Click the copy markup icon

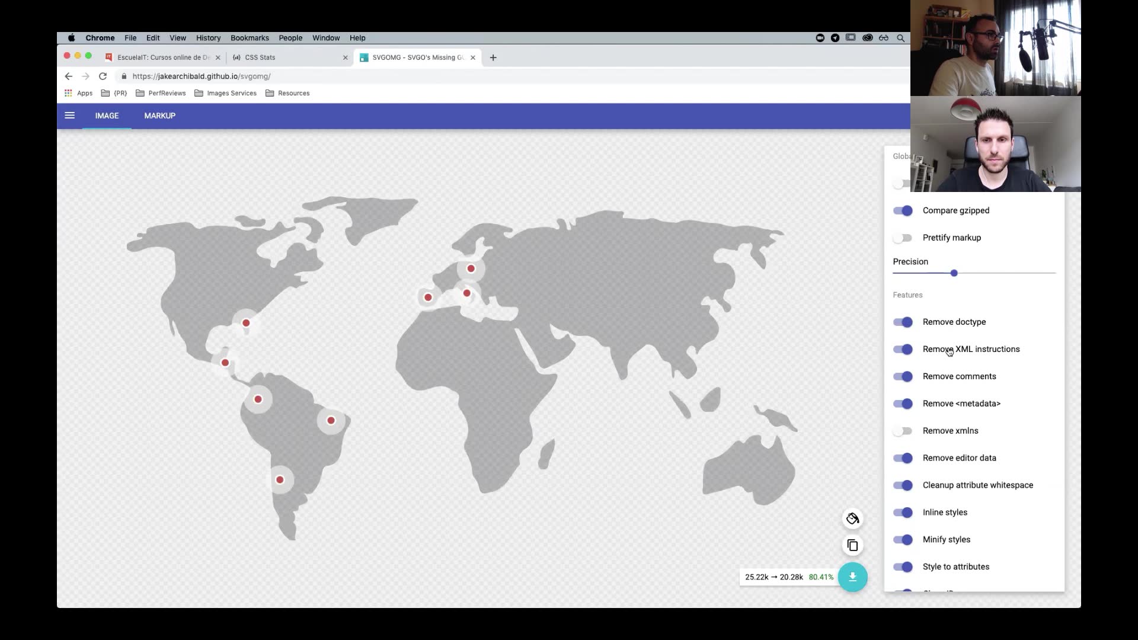pos(852,545)
